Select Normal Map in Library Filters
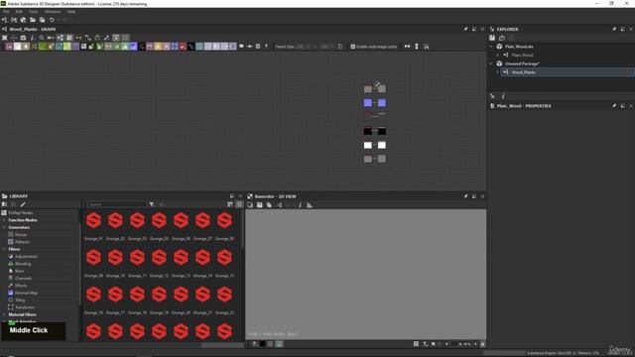This screenshot has height=357, width=635. [x=26, y=294]
